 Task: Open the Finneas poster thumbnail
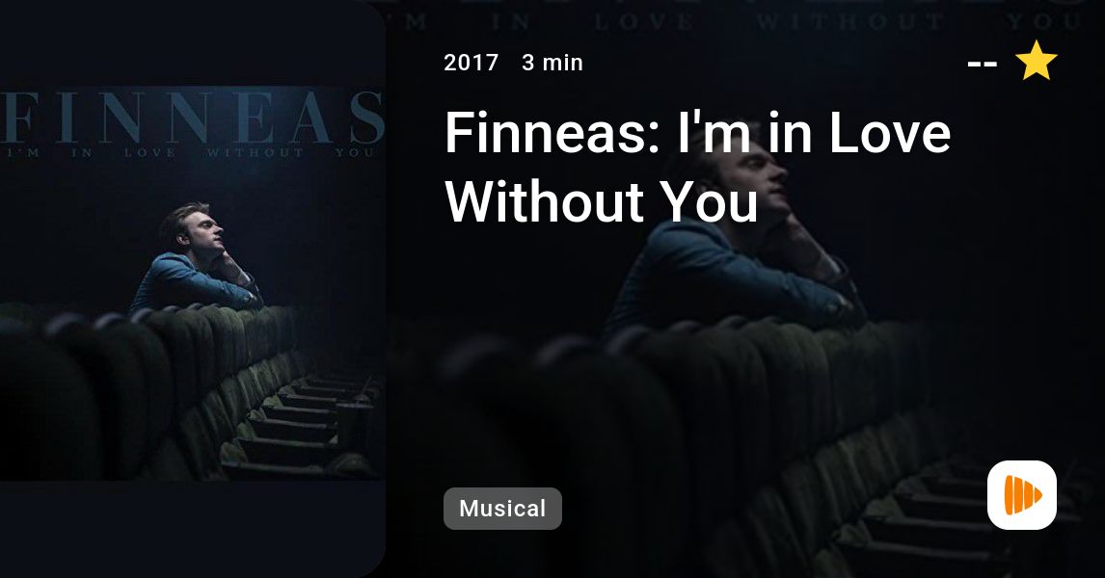(x=193, y=283)
